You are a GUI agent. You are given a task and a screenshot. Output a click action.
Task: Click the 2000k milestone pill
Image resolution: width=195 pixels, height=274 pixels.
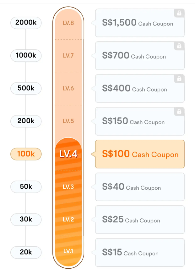[x=26, y=23]
